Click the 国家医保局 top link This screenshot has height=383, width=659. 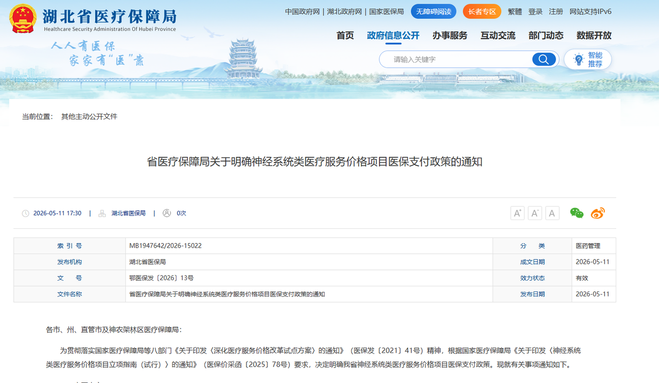point(387,11)
